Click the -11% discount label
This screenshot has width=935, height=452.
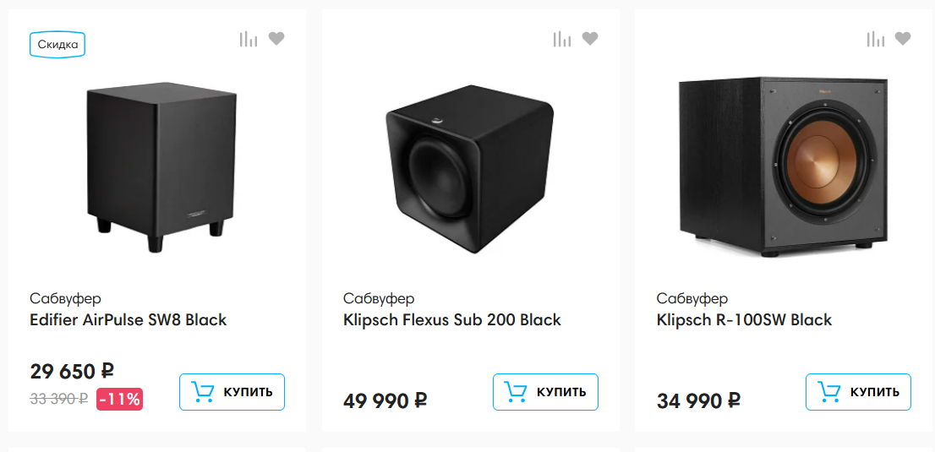click(119, 399)
